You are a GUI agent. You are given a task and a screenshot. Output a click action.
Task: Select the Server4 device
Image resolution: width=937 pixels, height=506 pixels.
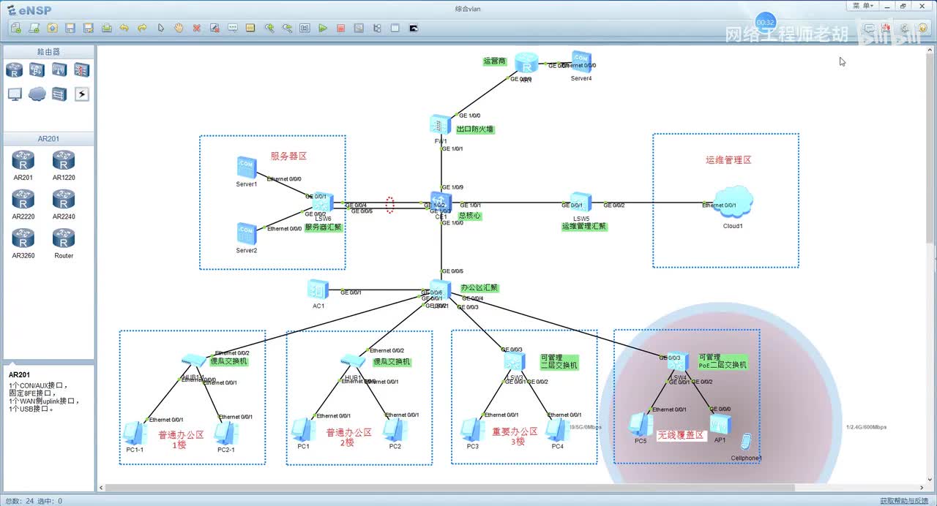click(581, 62)
